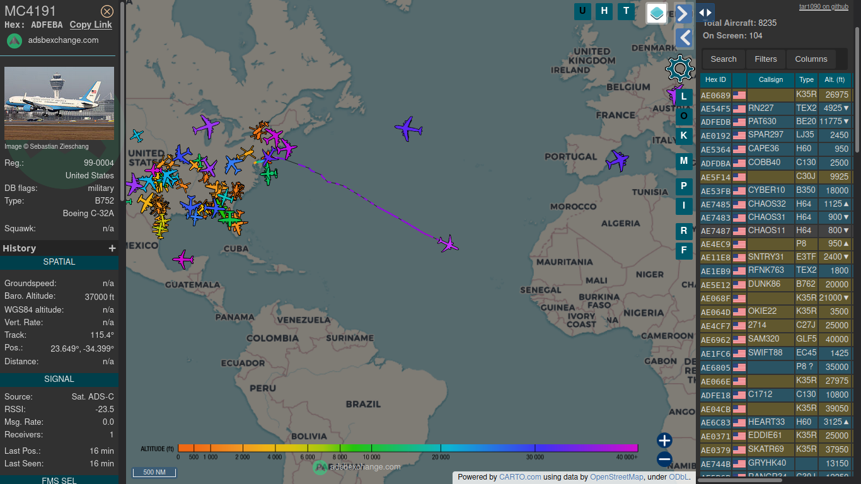Select the magenta aircraft near Guatemala
This screenshot has height=484, width=861.
point(183,259)
